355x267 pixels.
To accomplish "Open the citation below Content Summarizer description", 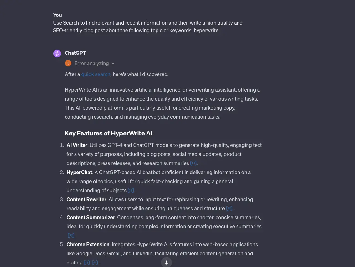I will [x=71, y=235].
